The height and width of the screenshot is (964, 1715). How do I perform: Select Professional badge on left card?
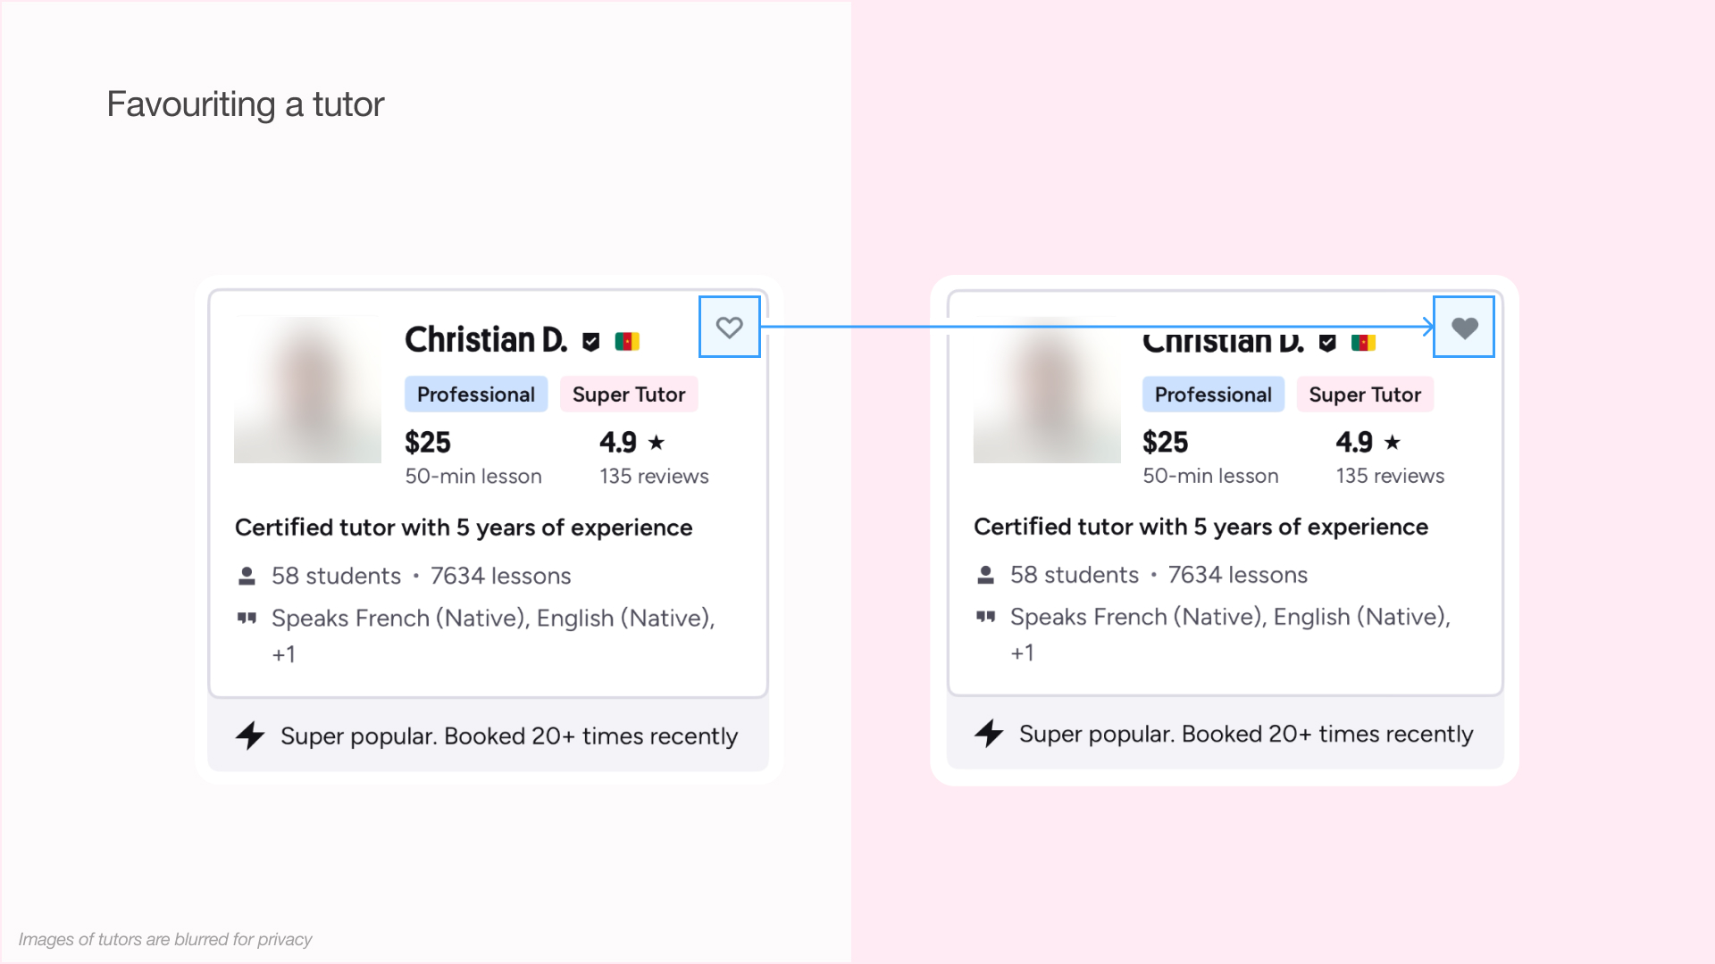pos(476,395)
